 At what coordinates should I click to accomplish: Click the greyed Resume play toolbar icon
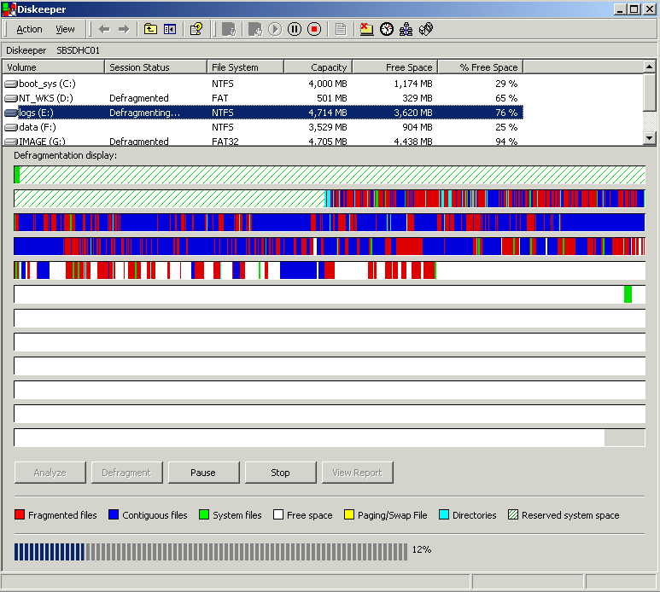[275, 30]
